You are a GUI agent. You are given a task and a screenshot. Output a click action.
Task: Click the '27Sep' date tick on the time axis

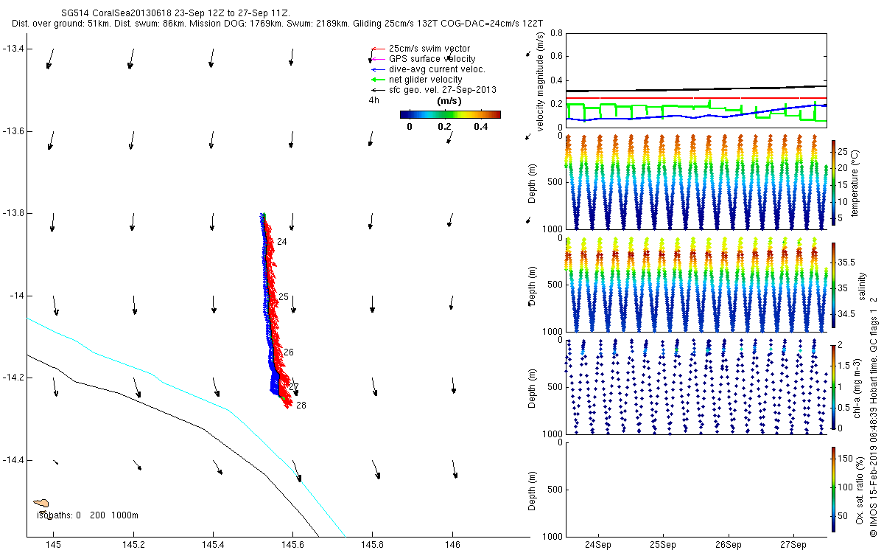794,546
